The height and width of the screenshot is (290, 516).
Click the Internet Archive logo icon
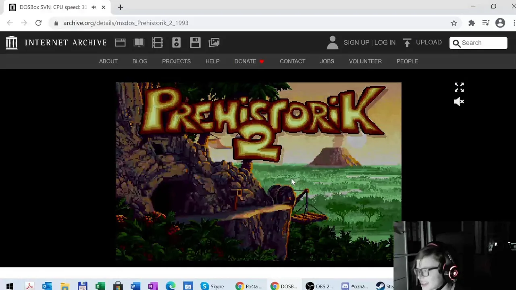point(12,42)
